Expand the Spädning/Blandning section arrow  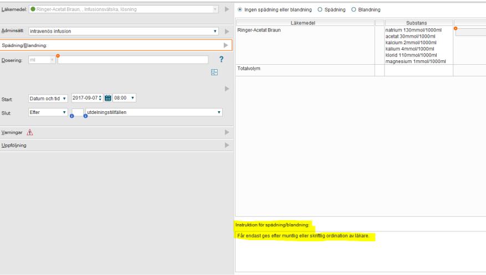(226, 45)
